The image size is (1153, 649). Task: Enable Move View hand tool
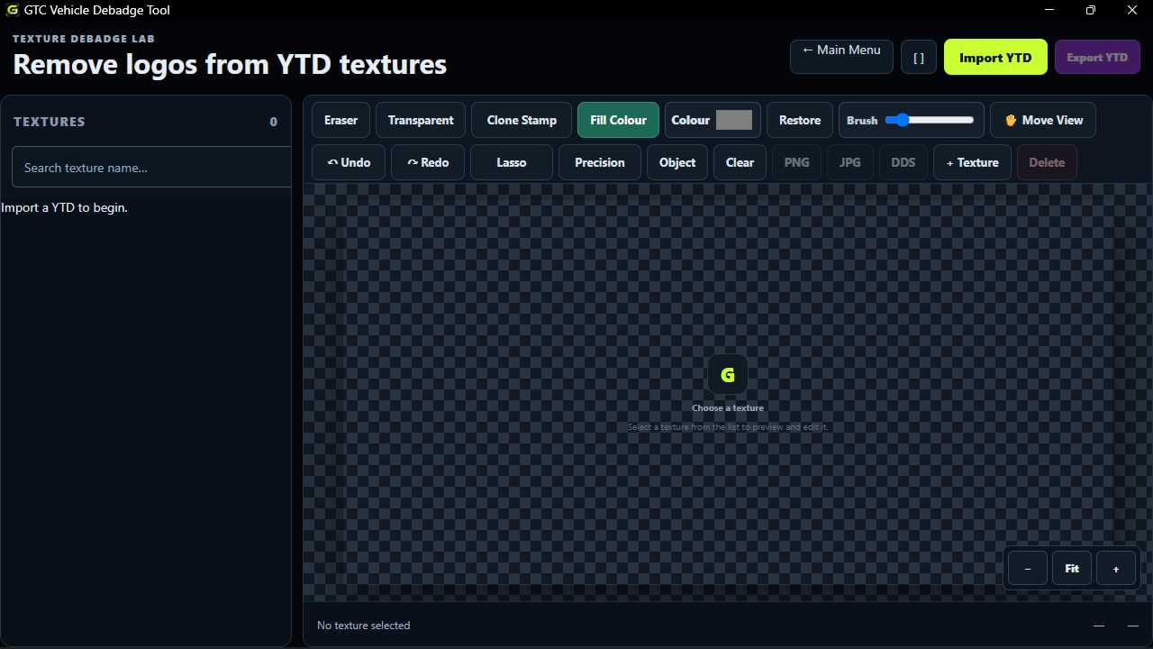(1043, 120)
